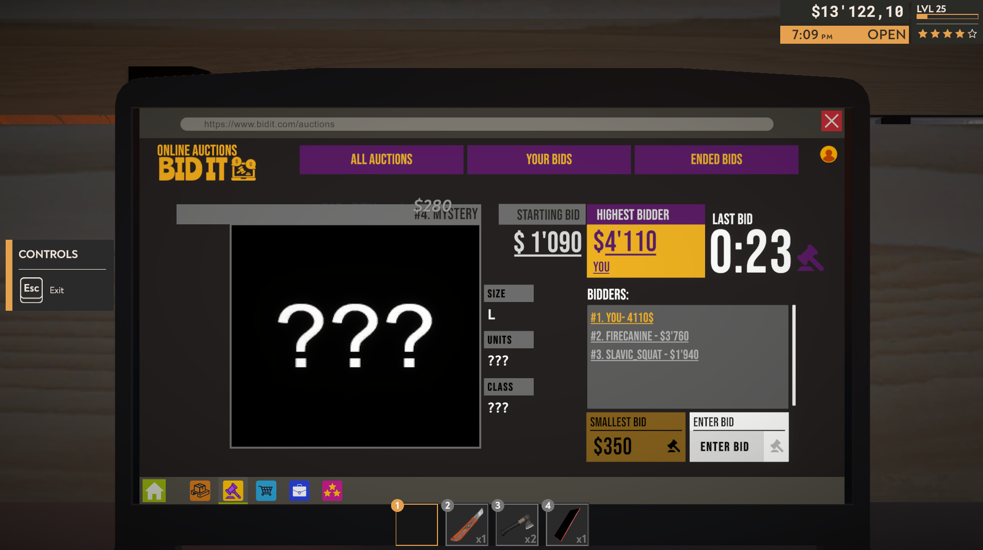Screen dimensions: 983x550
Task: Open the green Home icon
Action: coord(154,491)
